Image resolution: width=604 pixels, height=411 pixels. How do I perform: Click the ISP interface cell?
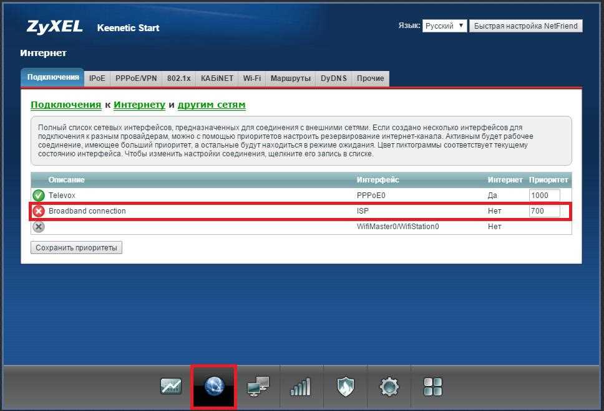[x=363, y=211]
